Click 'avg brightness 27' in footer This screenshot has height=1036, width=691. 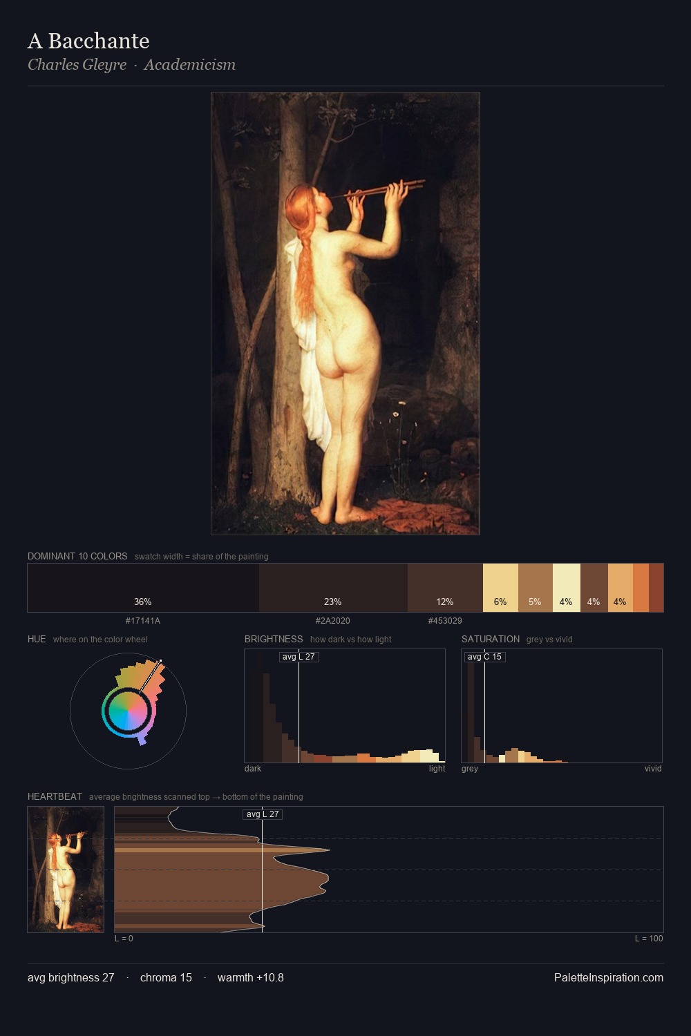(x=71, y=977)
